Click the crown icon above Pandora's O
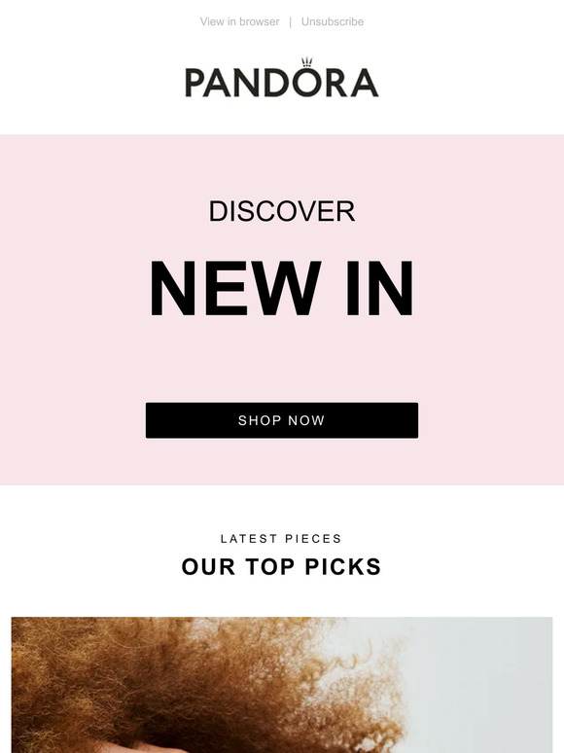564x753 pixels. point(306,62)
